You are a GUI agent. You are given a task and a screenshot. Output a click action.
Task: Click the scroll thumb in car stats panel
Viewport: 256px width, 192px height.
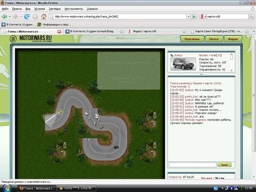pyautogui.click(x=232, y=57)
